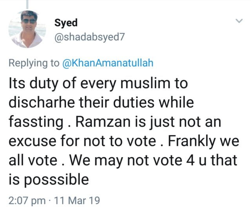This screenshot has width=251, height=215.
Task: Click Syed's profile avatar photo
Action: 27,29
